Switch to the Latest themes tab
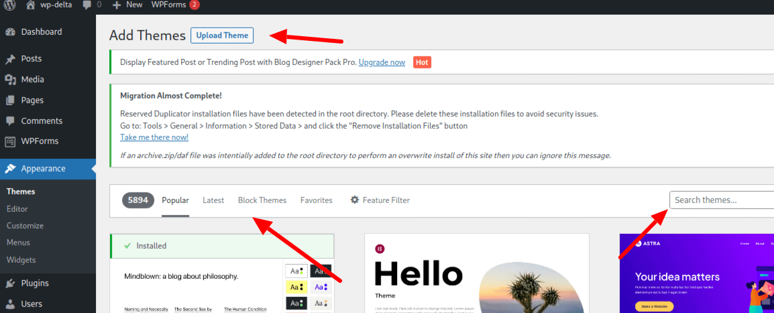774x313 pixels. 213,200
